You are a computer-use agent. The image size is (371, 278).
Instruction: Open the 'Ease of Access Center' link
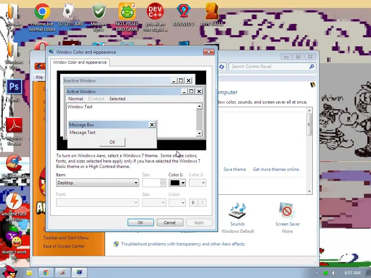coord(64,246)
